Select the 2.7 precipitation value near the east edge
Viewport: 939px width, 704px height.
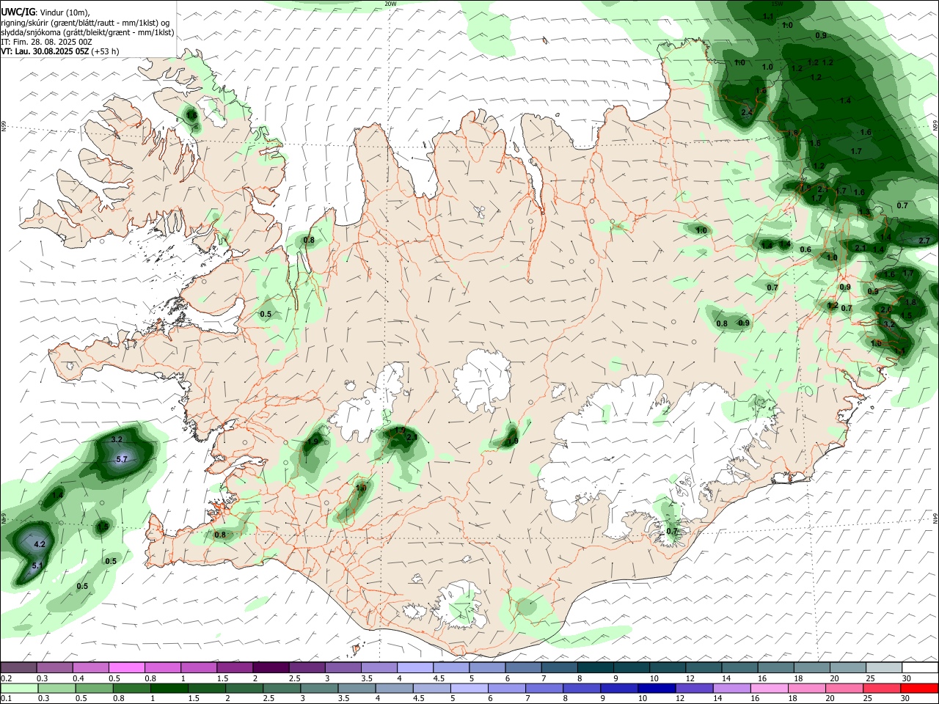pyautogui.click(x=924, y=241)
